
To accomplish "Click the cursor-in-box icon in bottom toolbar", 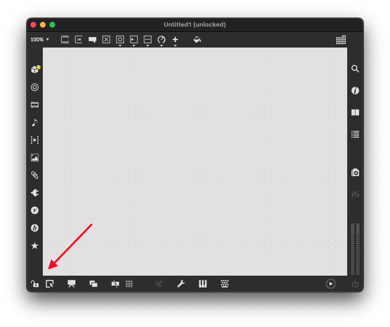I will click(50, 284).
